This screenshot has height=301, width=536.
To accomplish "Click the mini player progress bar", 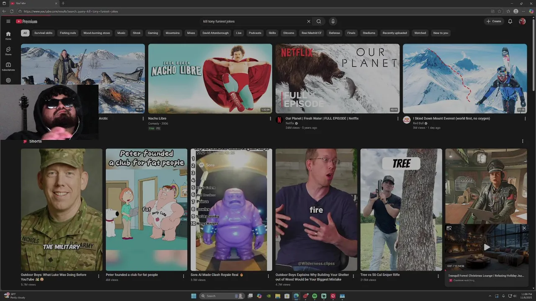I will tap(487, 270).
